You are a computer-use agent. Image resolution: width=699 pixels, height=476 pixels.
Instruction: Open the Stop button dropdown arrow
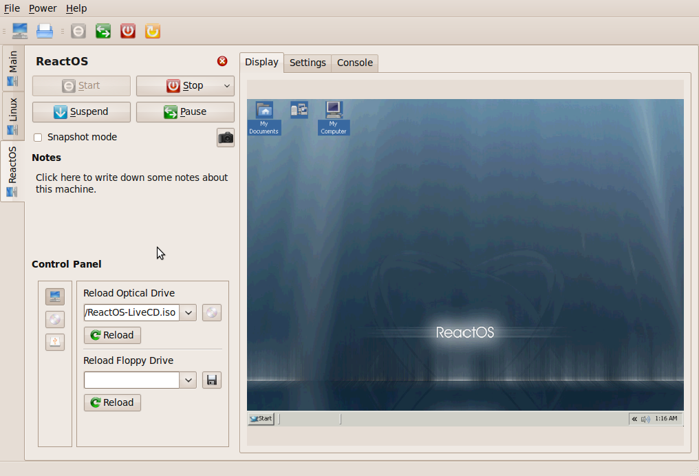pos(226,85)
